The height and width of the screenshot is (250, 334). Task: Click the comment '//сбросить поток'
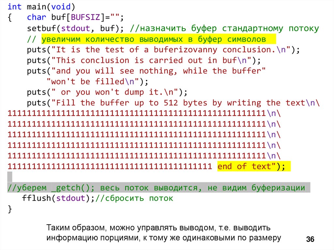(134, 198)
